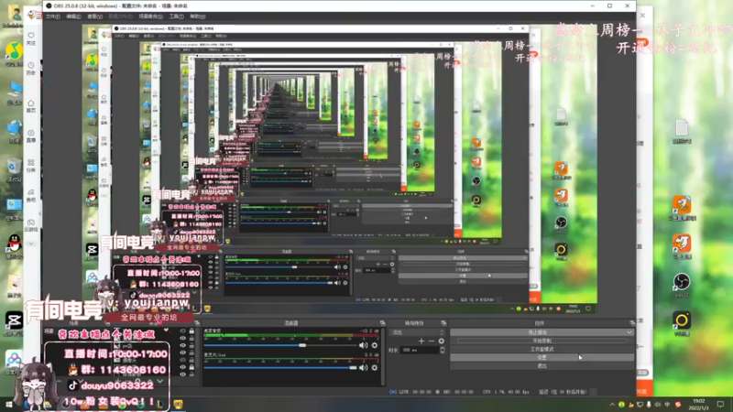Toggle eye icon of third source row, outermost OBS
The height and width of the screenshot is (412, 733).
(182, 346)
